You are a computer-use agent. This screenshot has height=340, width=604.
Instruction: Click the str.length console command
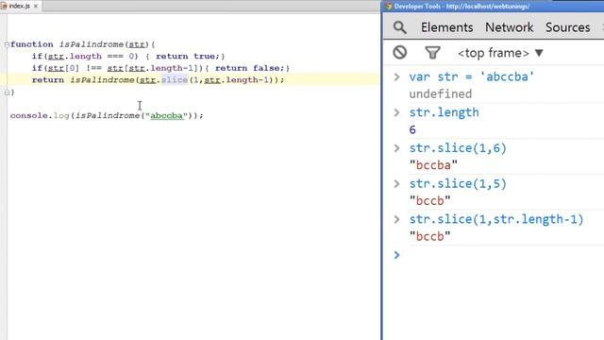[x=444, y=112]
